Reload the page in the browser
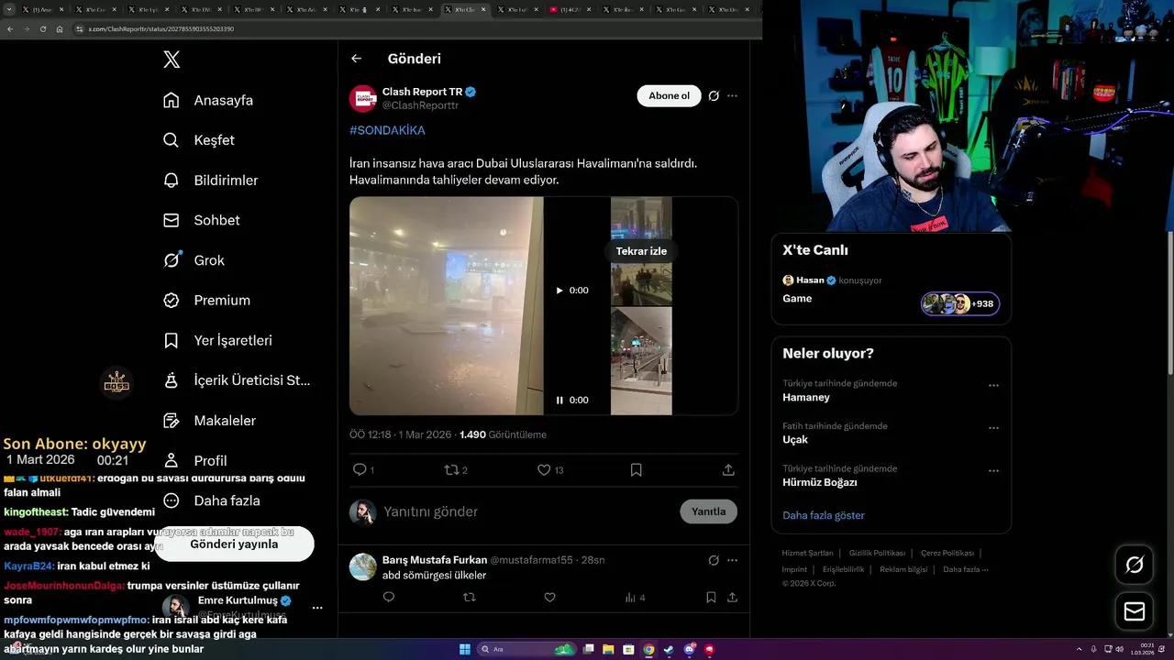 (x=42, y=28)
